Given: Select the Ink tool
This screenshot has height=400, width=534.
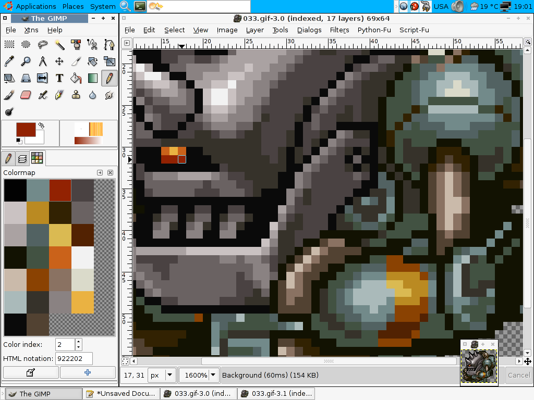Looking at the screenshot, I should tap(59, 95).
